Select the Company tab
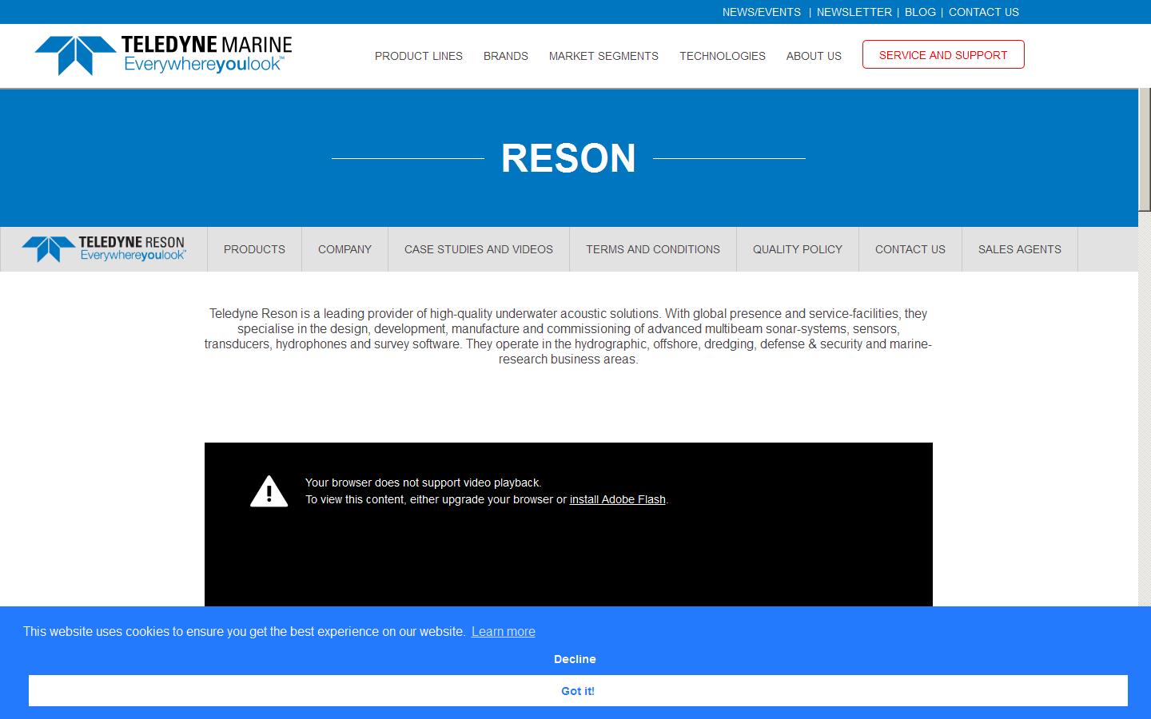 [x=345, y=249]
